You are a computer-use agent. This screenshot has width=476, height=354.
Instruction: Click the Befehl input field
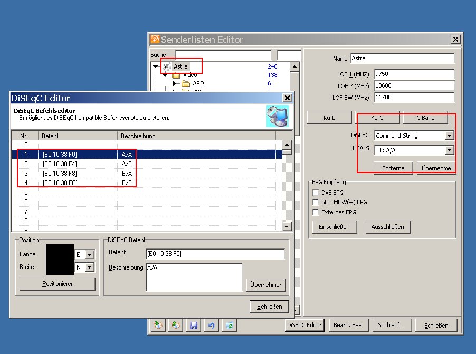tap(215, 254)
